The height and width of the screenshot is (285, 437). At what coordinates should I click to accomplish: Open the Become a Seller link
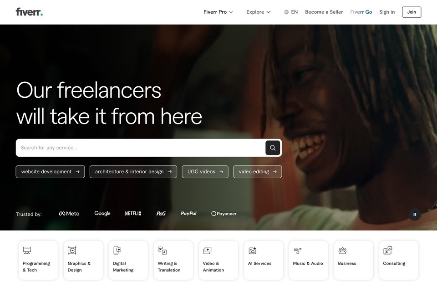324,12
